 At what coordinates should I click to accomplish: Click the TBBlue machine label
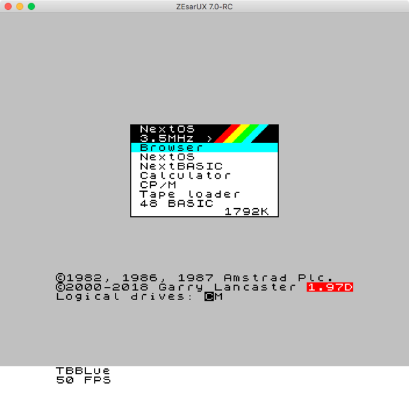[83, 371]
